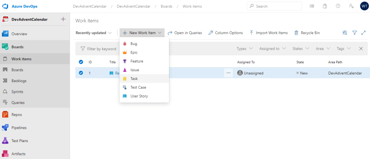Click the Recycle Bin trash icon
The width and height of the screenshot is (370, 159).
pos(296,33)
